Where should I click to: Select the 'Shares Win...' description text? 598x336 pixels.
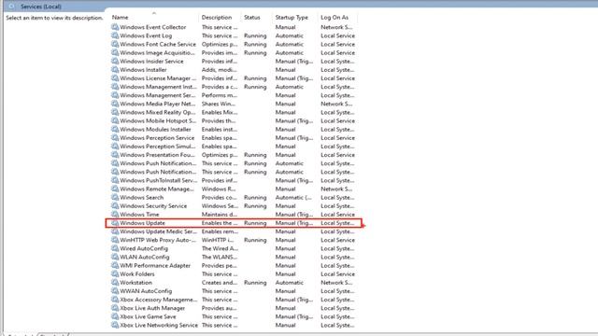(218, 104)
